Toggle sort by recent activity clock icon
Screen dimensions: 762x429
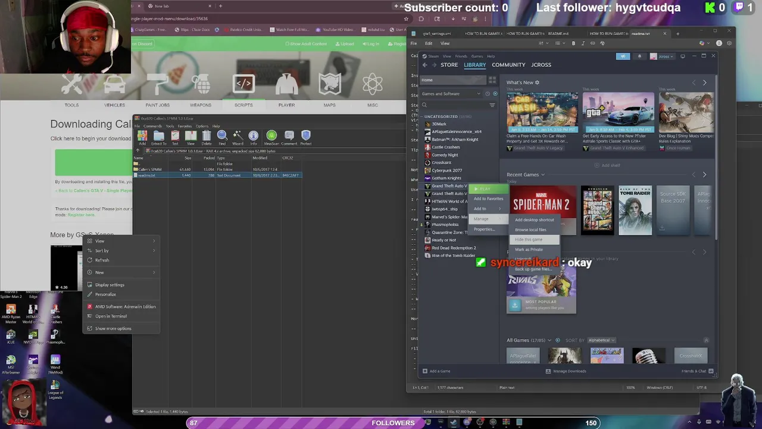coord(488,94)
